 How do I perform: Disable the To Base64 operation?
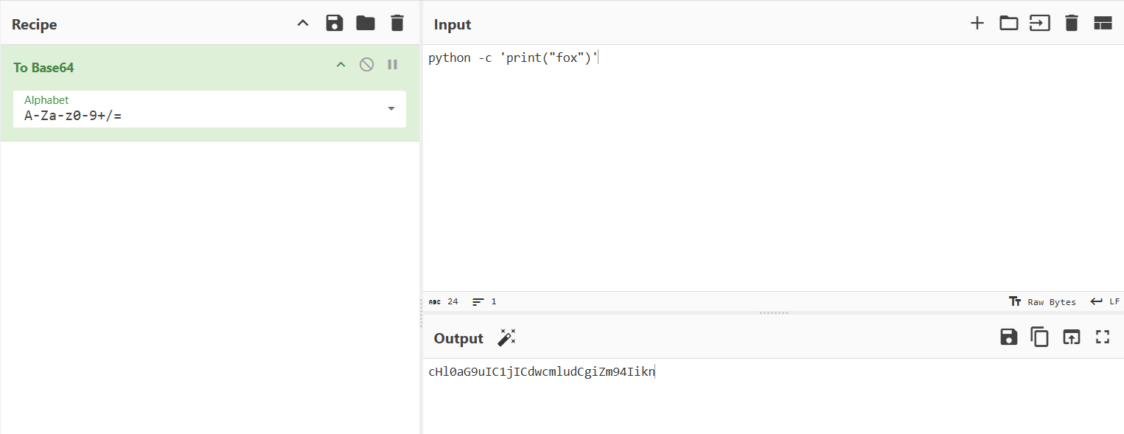pyautogui.click(x=366, y=65)
